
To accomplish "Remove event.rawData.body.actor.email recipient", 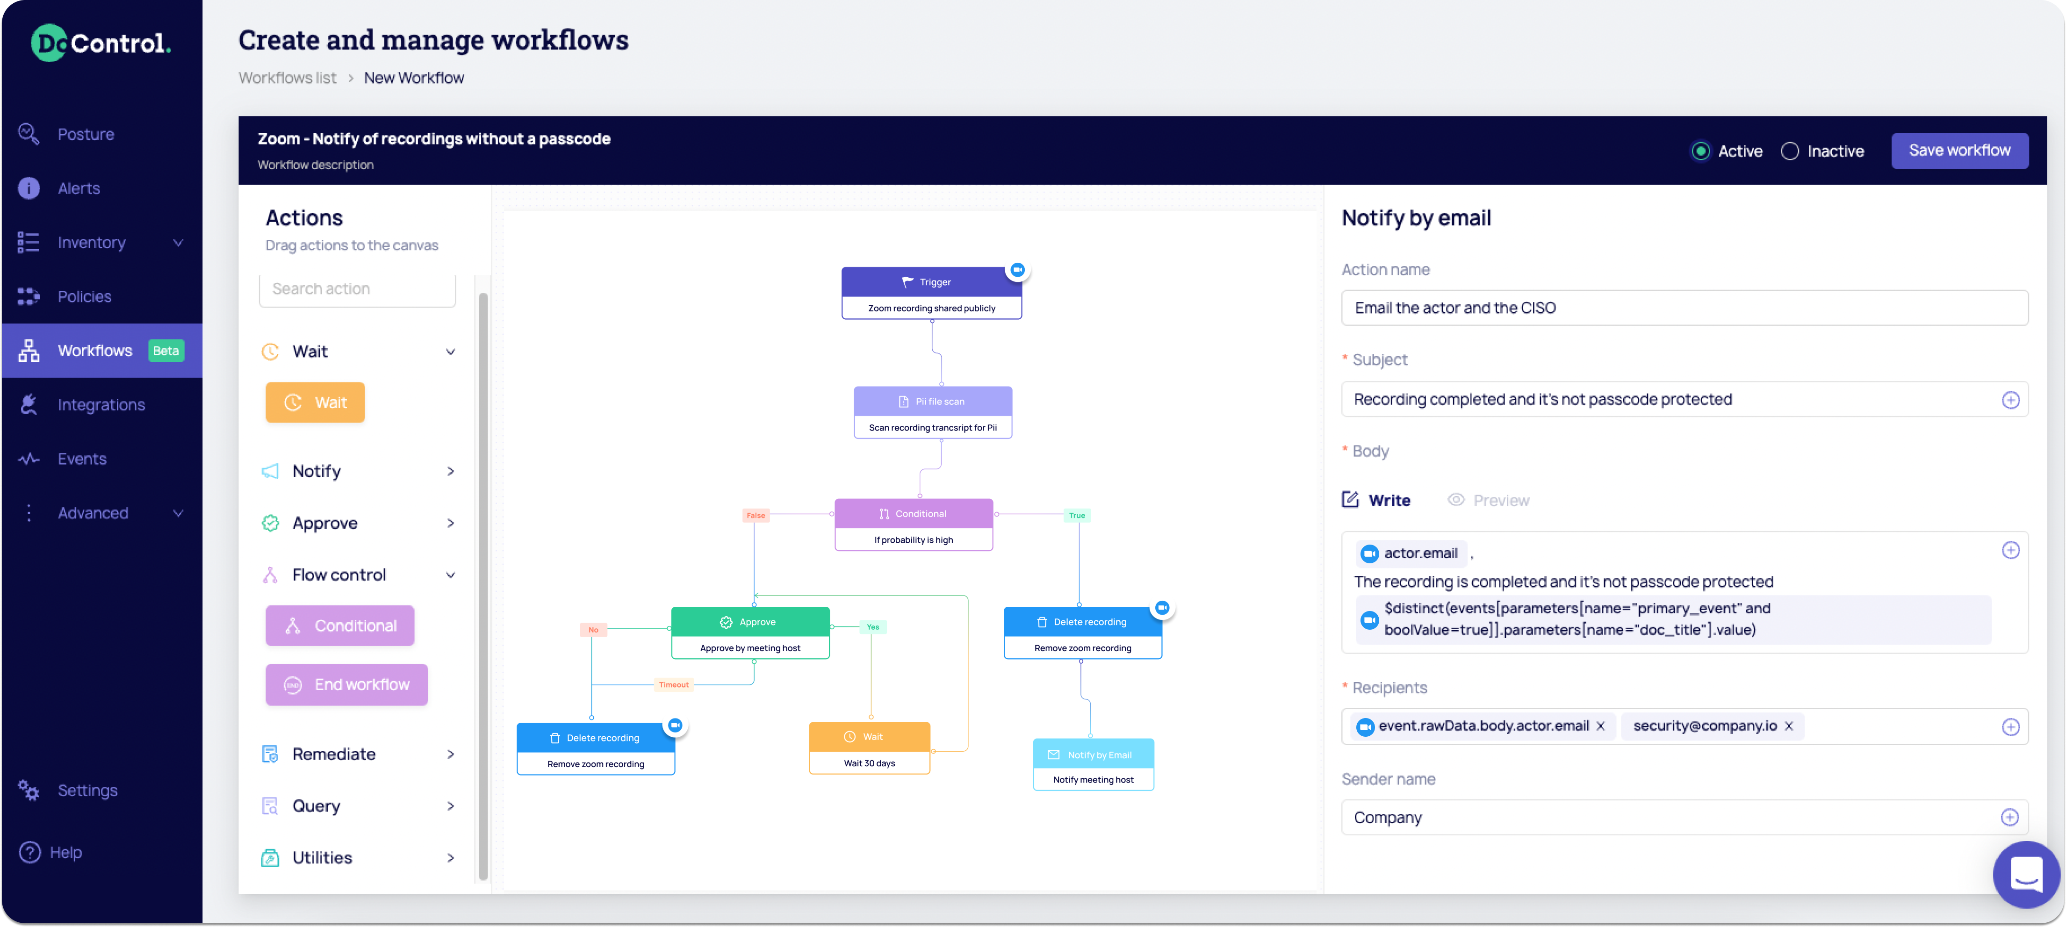I will click(x=1600, y=726).
